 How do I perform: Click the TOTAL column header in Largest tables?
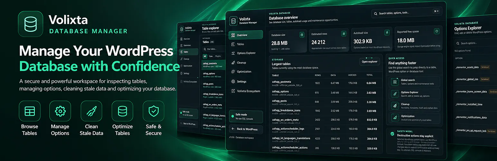click(x=370, y=75)
